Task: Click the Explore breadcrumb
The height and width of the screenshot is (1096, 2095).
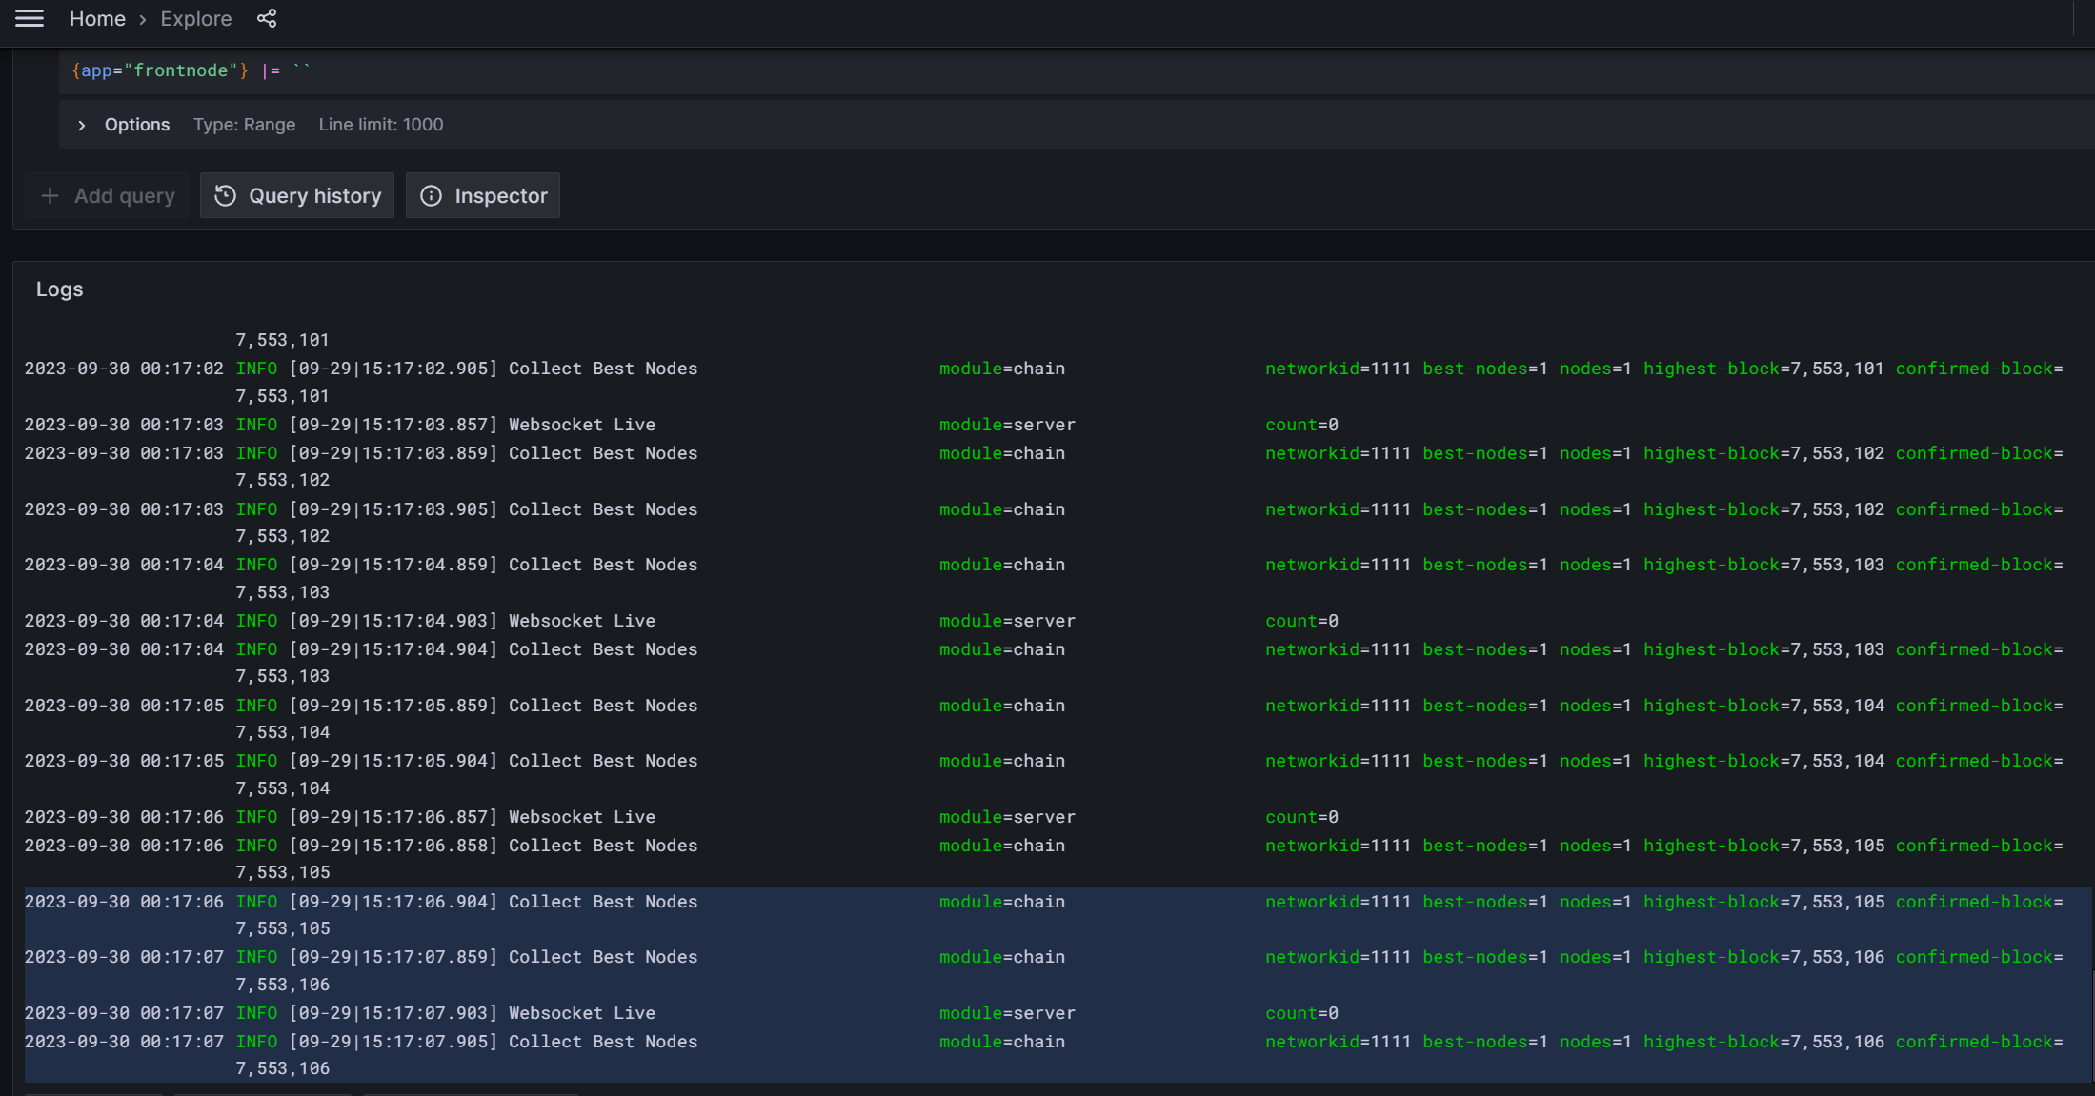Action: 195,19
